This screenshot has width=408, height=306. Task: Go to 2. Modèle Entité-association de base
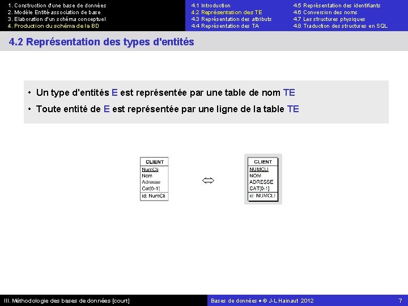click(x=54, y=12)
